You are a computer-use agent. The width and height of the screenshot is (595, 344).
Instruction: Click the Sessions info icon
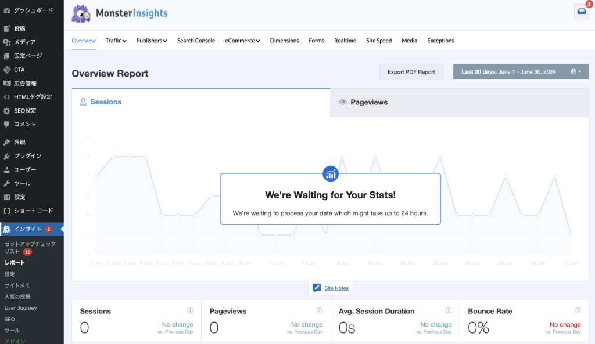click(190, 311)
